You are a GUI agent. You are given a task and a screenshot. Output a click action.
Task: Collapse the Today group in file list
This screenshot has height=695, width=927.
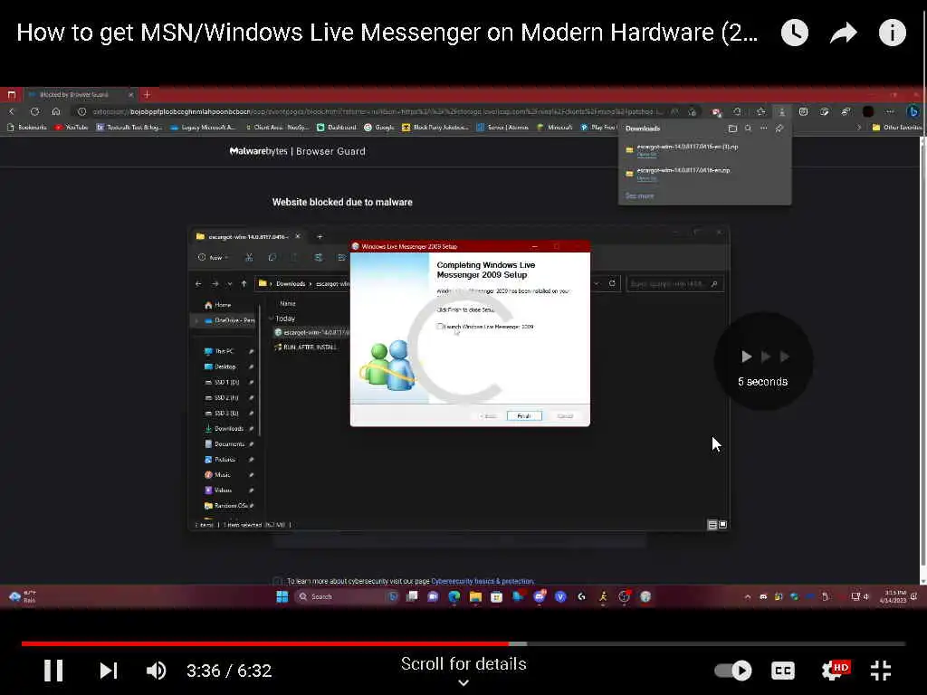coord(271,319)
